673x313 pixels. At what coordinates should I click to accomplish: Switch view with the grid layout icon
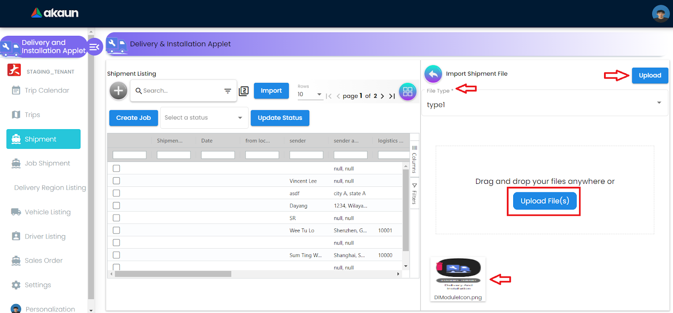(x=408, y=91)
